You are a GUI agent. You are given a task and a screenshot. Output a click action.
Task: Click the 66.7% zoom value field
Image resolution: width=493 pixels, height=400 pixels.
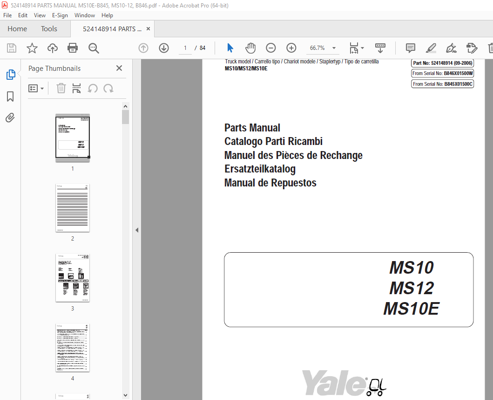(317, 48)
